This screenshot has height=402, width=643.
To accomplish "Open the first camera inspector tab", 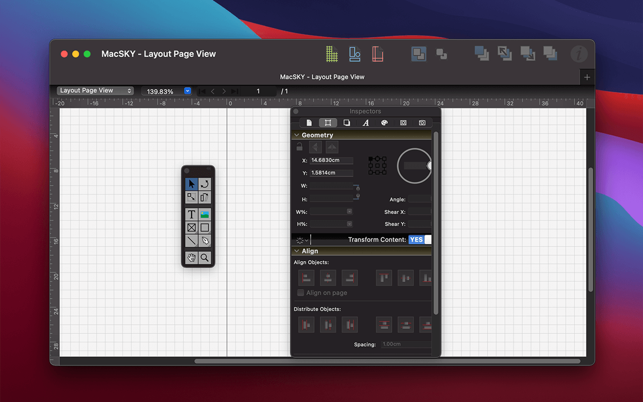I will pos(403,123).
